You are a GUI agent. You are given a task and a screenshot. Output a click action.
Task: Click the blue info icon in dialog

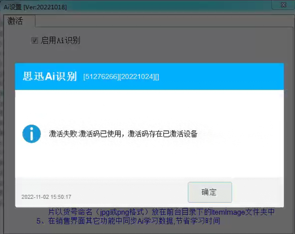(x=32, y=134)
